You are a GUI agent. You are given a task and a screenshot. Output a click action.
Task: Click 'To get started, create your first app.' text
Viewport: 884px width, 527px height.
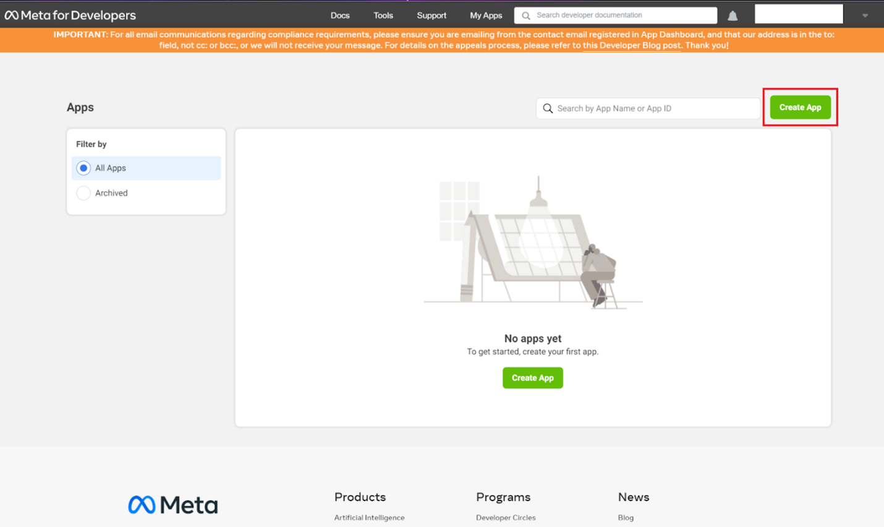[533, 351]
